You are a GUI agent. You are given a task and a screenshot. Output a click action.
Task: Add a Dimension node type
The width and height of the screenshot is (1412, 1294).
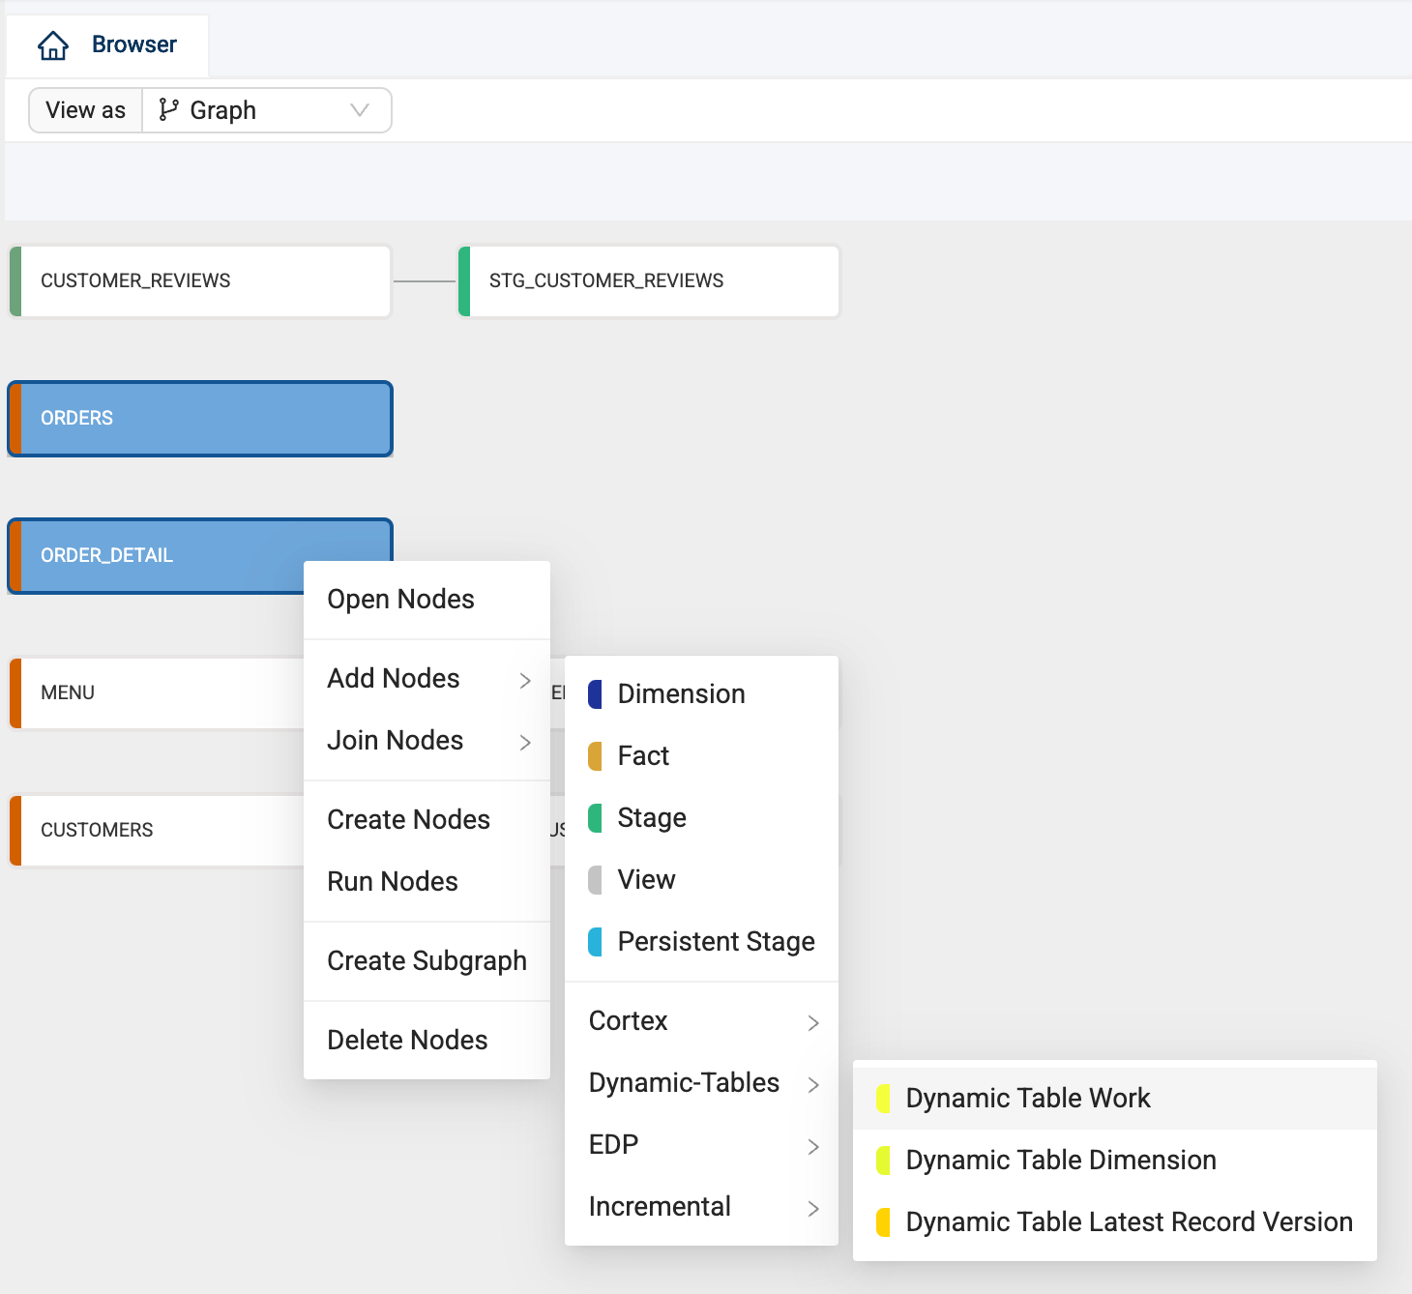(681, 694)
